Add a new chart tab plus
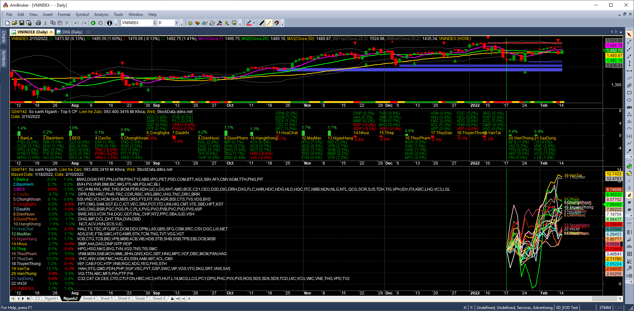Screen dimensions: 634x311 [88, 32]
